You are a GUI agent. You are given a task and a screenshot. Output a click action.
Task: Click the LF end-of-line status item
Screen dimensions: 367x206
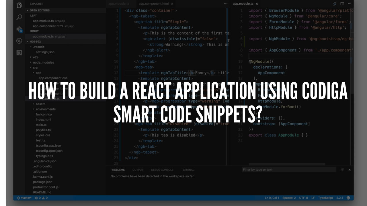click(x=313, y=198)
